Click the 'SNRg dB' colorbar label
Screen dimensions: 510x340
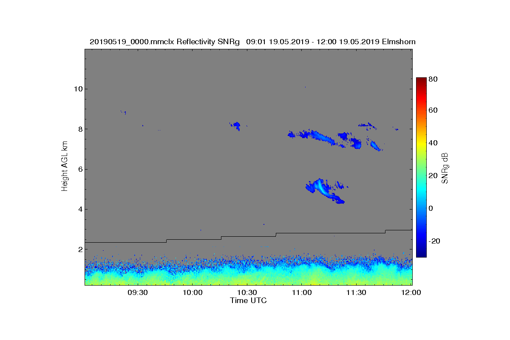445,168
